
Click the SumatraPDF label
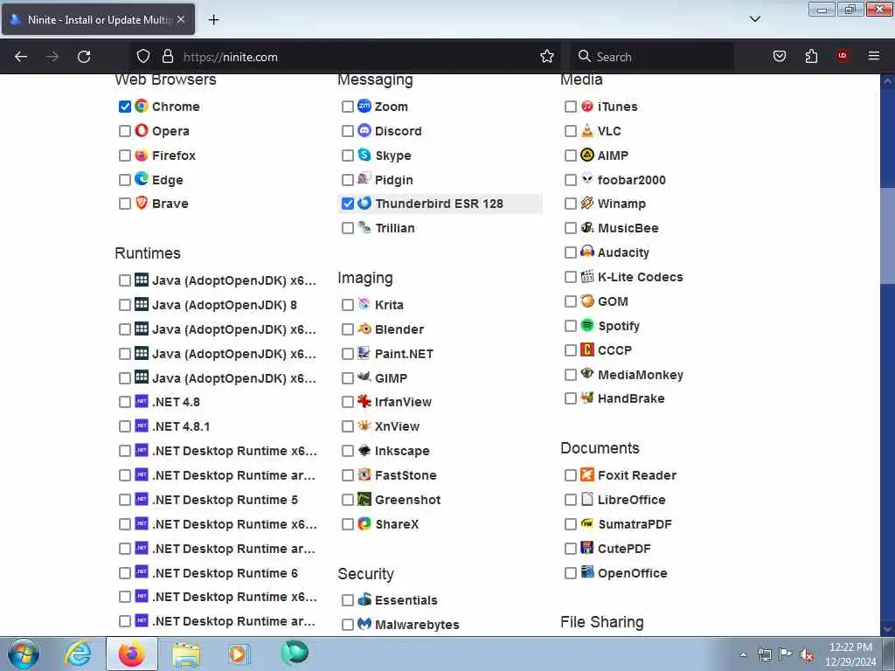(635, 524)
